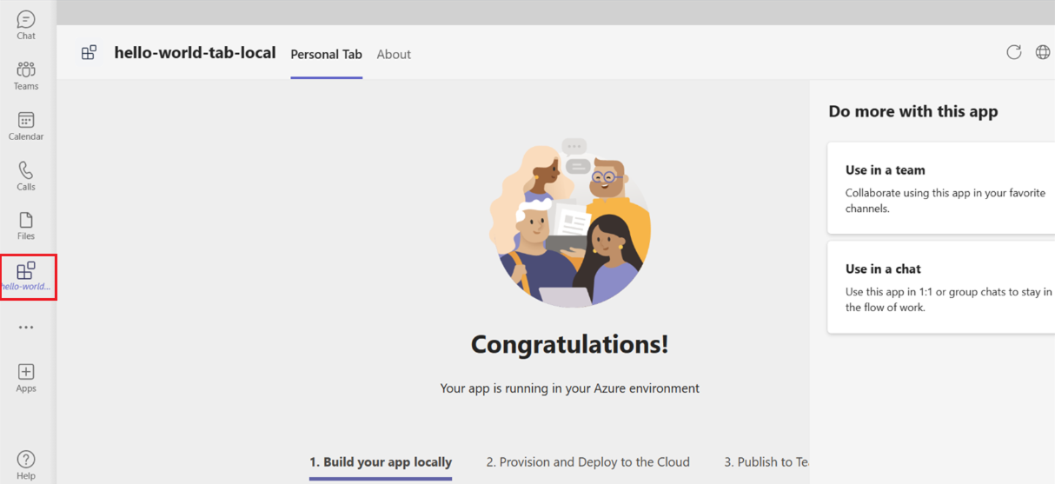Click the app running in Azure environment text
1055x484 pixels.
click(x=570, y=388)
